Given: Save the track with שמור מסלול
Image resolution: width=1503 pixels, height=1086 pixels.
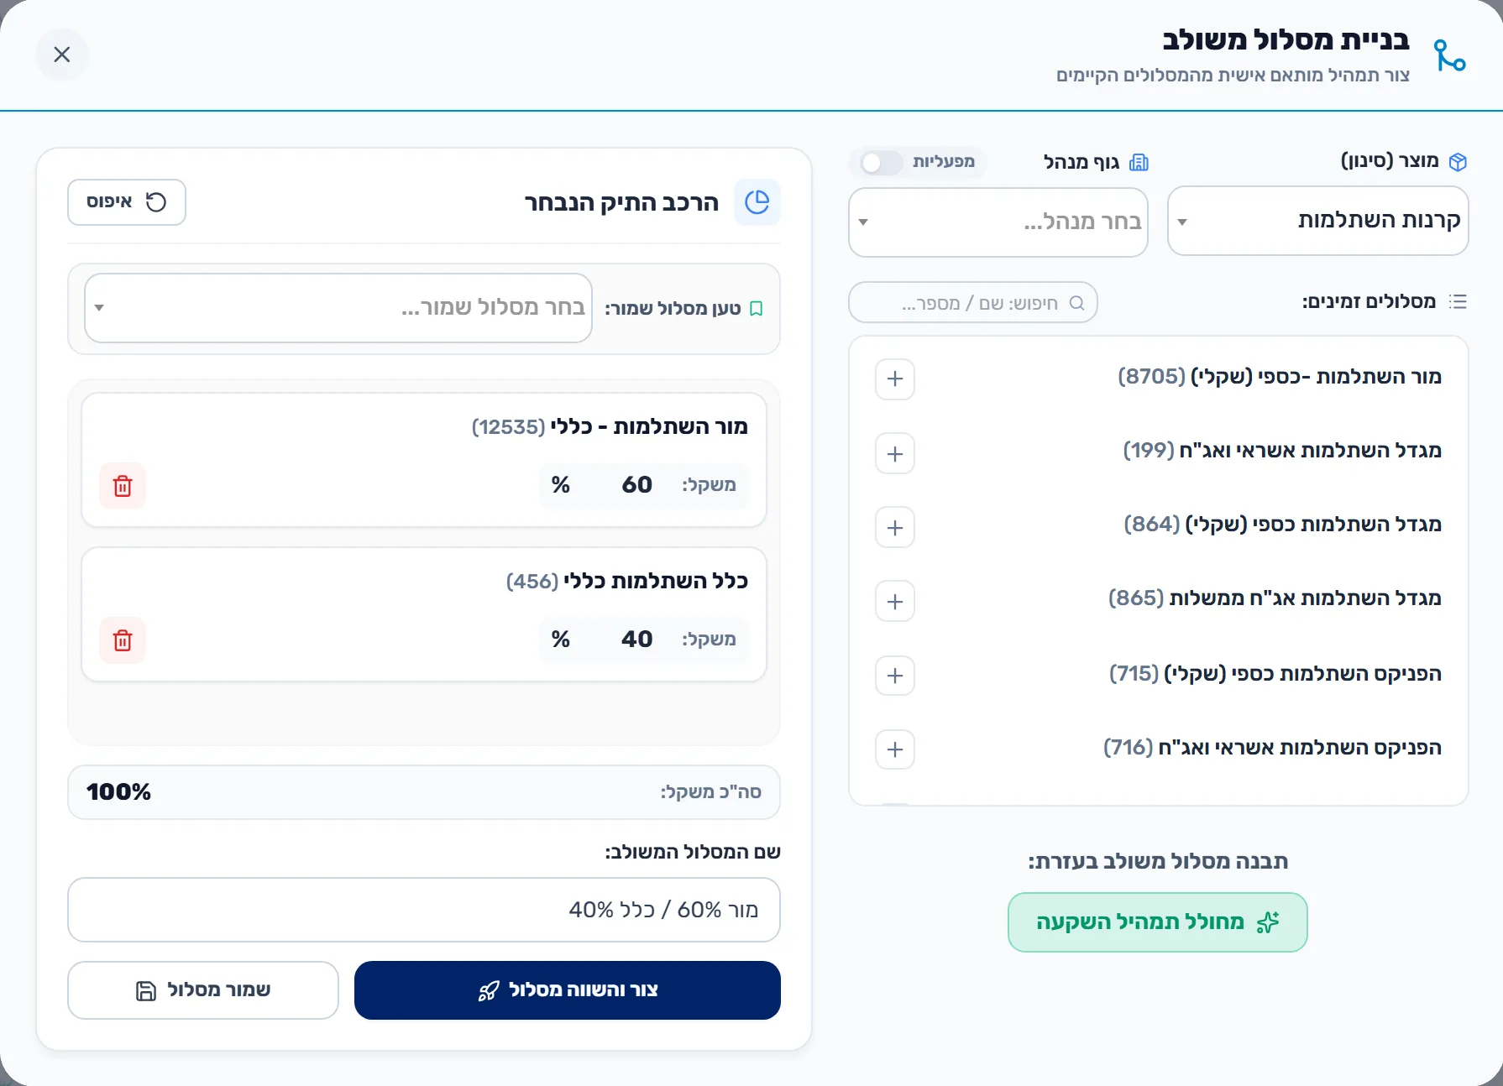Looking at the screenshot, I should click(x=203, y=990).
